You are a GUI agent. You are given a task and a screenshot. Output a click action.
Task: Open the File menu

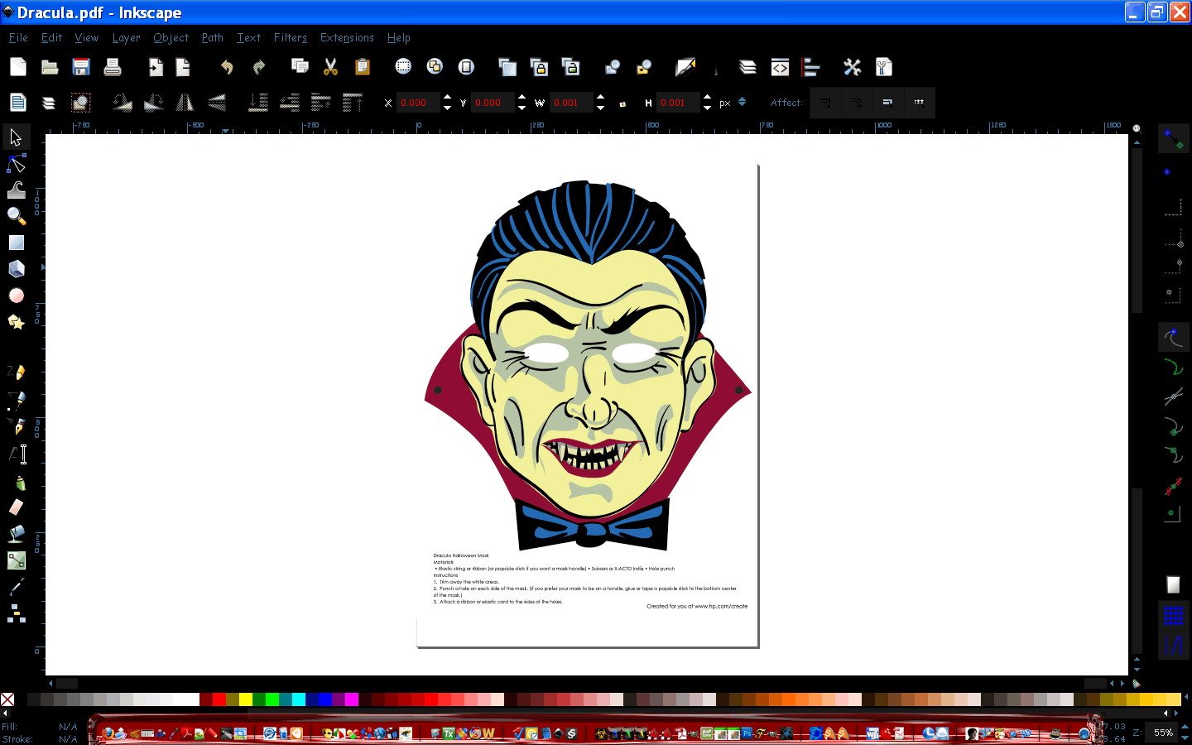[x=18, y=37]
